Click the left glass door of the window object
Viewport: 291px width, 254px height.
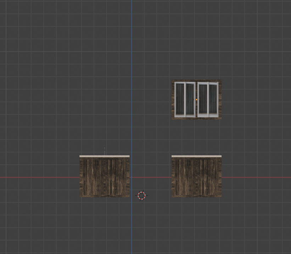(x=185, y=100)
